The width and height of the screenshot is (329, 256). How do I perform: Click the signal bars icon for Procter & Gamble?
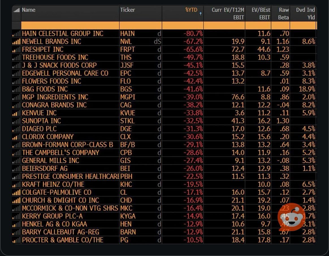pos(16,240)
